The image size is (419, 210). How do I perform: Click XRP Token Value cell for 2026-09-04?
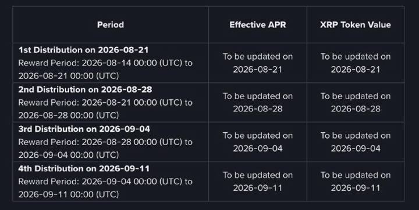pyautogui.click(x=356, y=142)
